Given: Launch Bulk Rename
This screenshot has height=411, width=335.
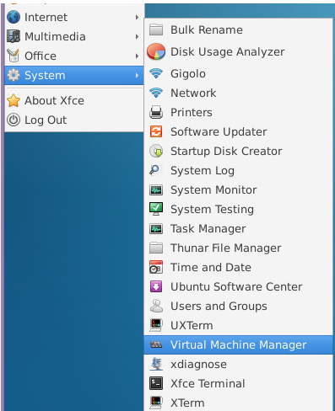Looking at the screenshot, I should (x=239, y=29).
